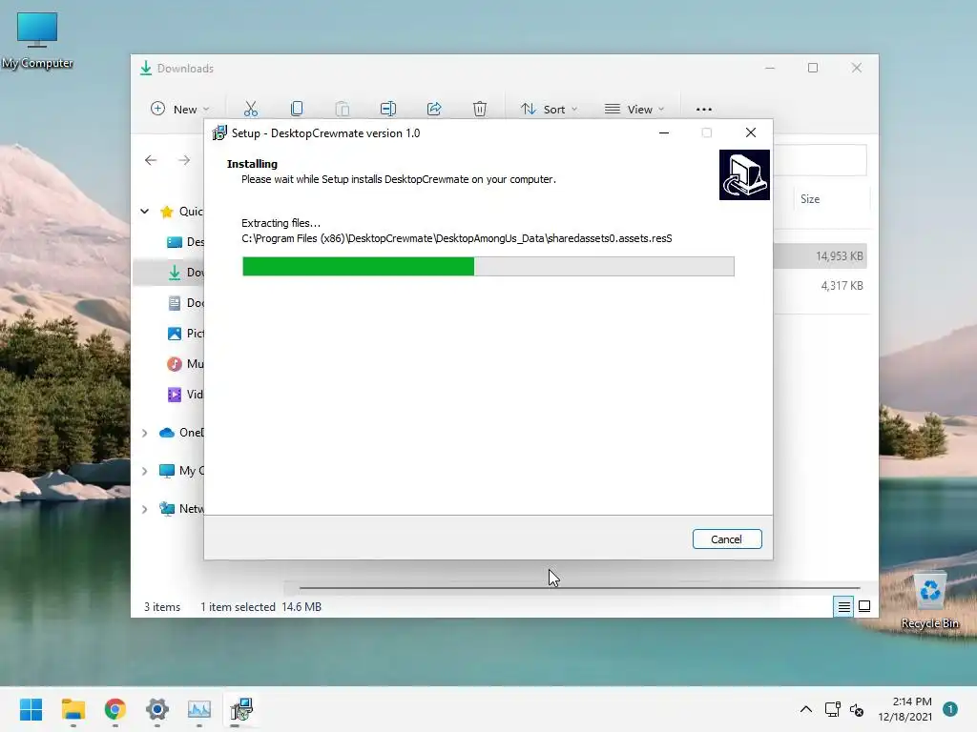The width and height of the screenshot is (977, 732).
Task: Maximize the Downloads explorer window
Action: 813,68
